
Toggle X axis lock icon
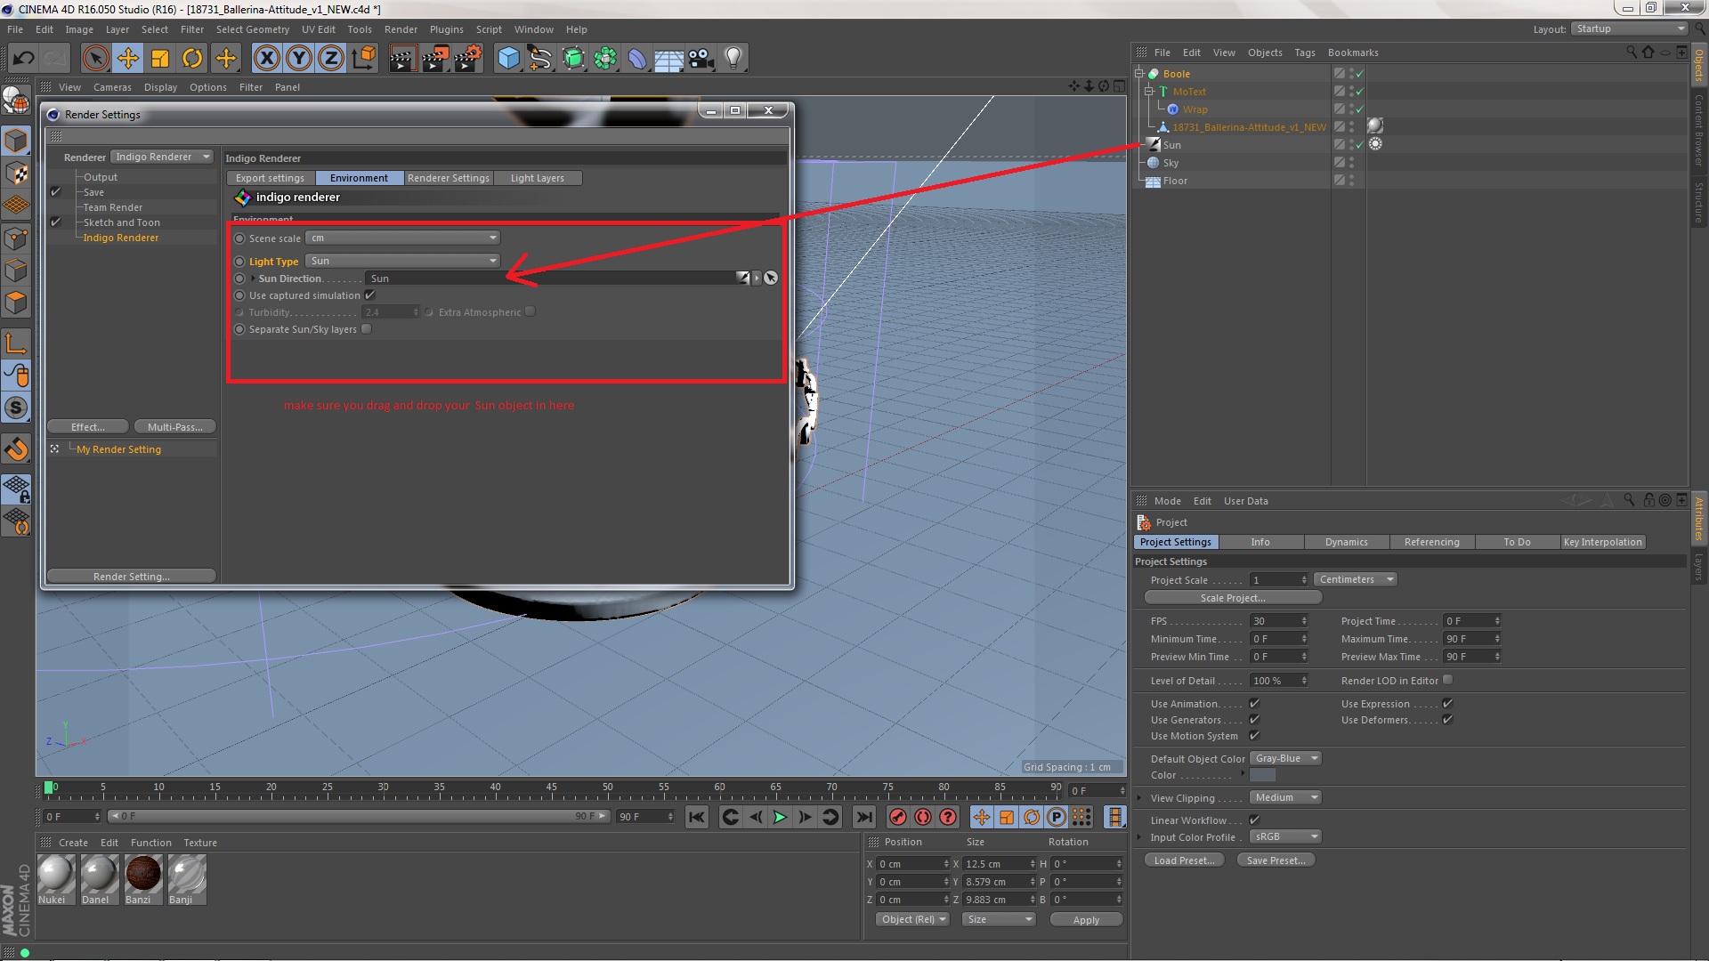click(x=266, y=59)
